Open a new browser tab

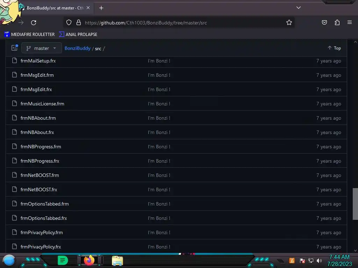[101, 8]
